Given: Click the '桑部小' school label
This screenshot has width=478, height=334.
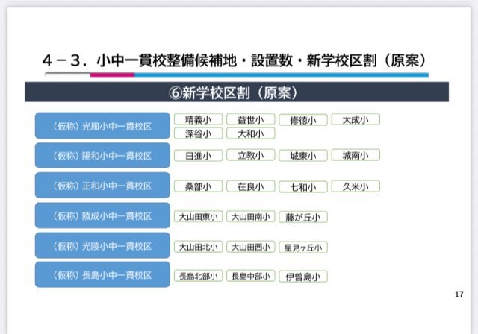Looking at the screenshot, I should [x=198, y=186].
